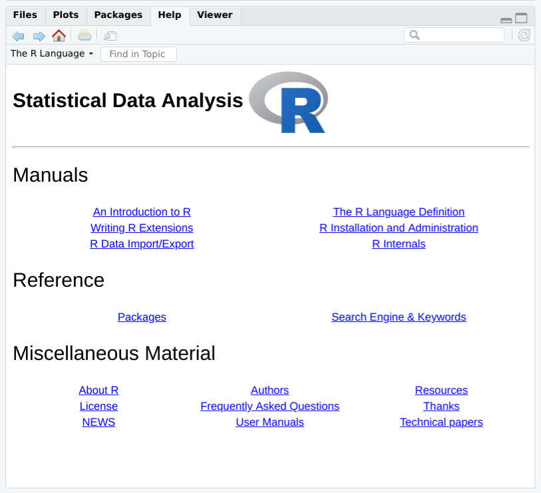Click the back arrow in Help toolbar
The height and width of the screenshot is (493, 541).
(x=18, y=36)
